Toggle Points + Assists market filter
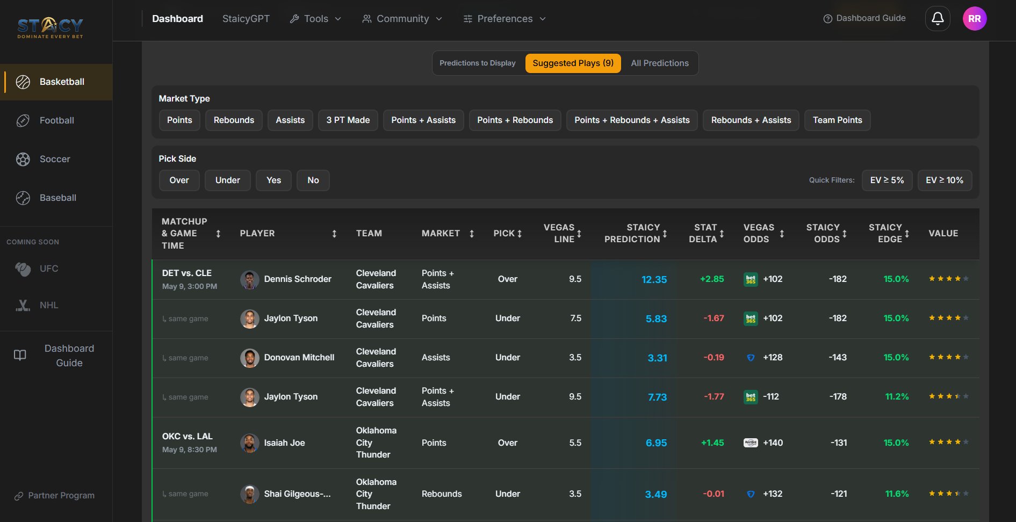This screenshot has height=522, width=1016. click(423, 120)
